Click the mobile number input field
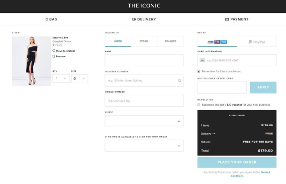This screenshot has width=286, height=184. point(144,101)
